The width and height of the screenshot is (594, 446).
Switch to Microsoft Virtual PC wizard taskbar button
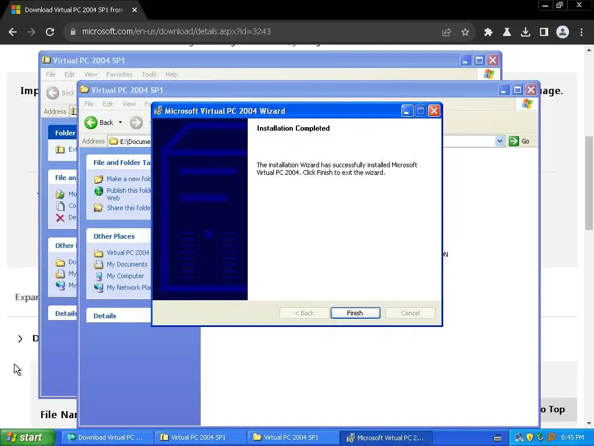386,437
